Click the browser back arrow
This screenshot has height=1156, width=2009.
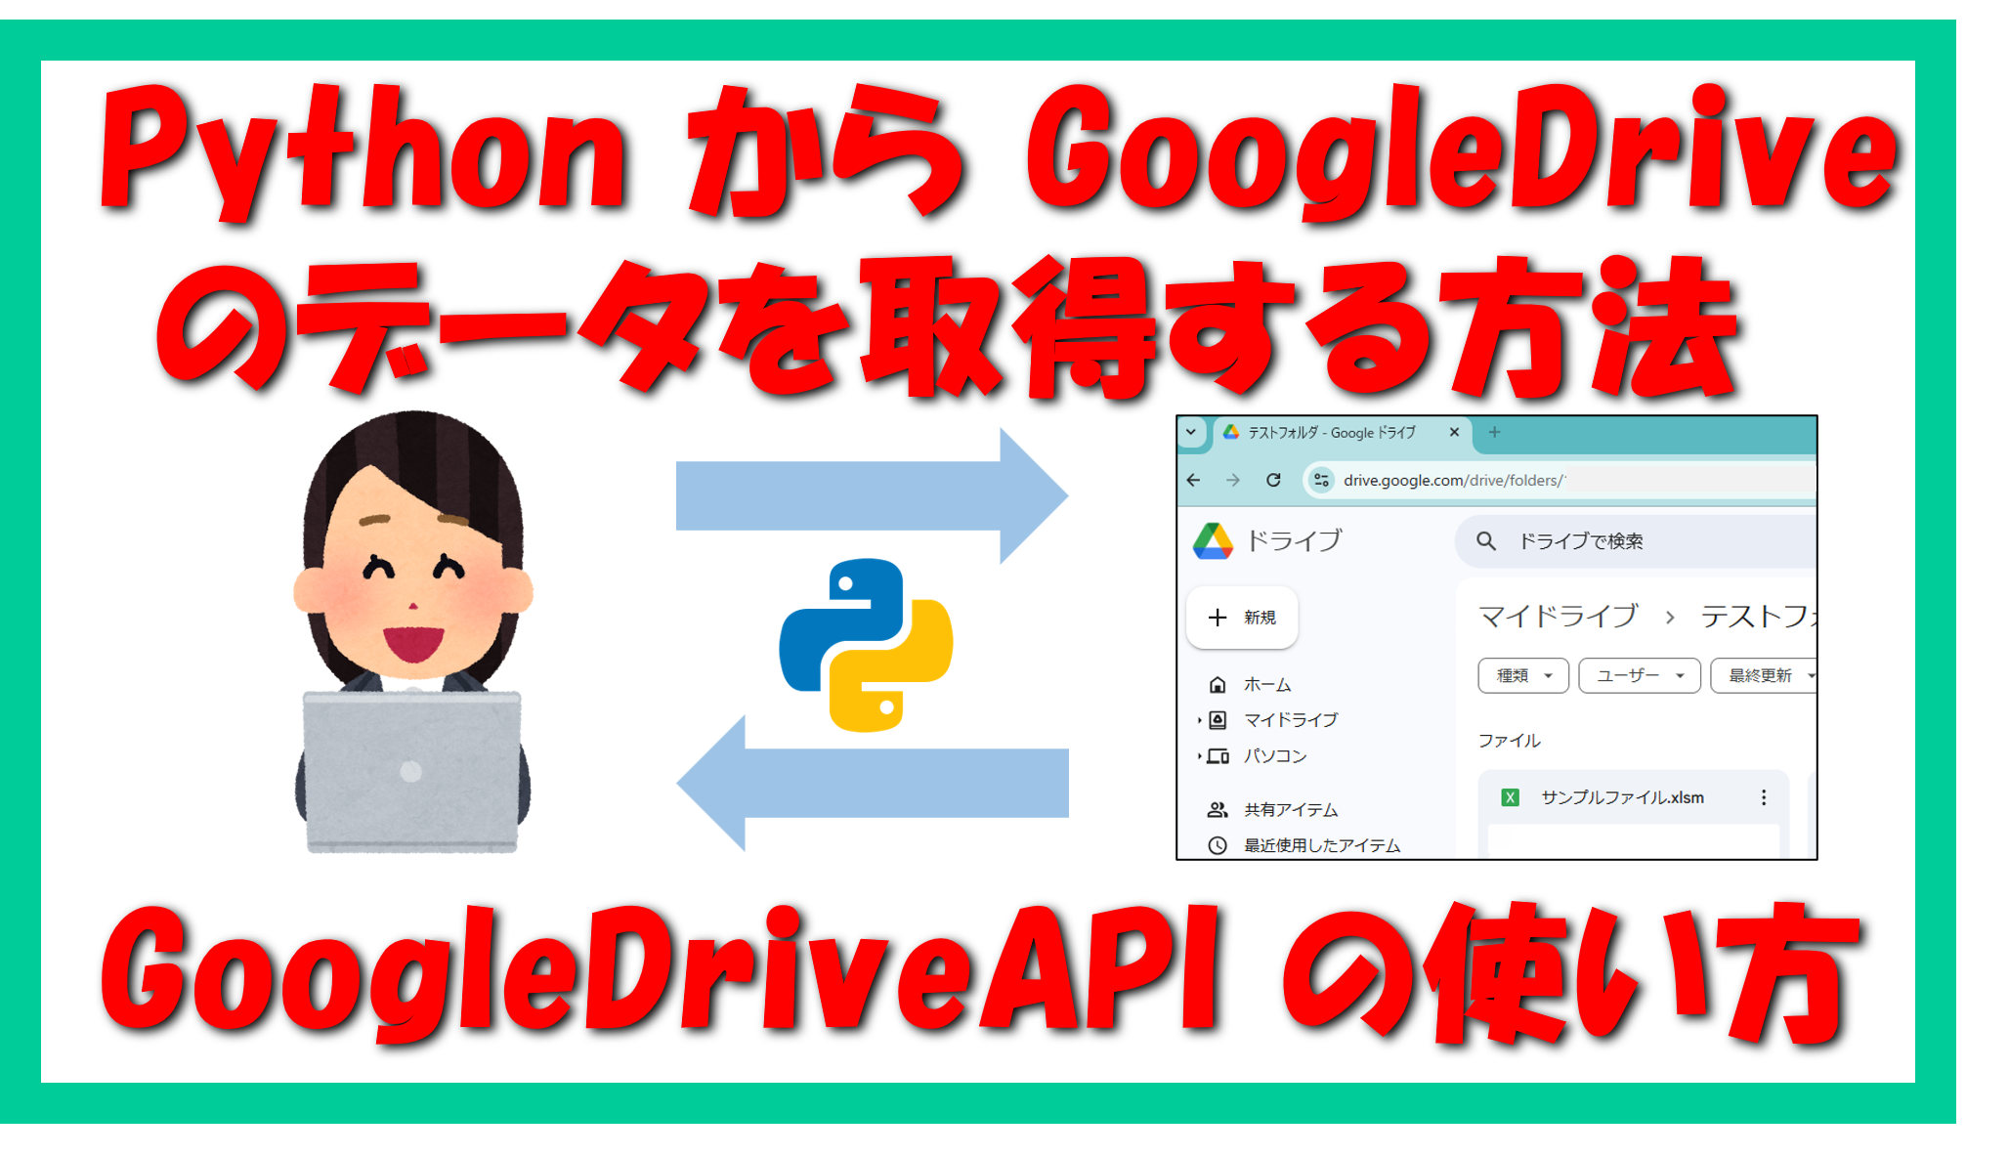(1194, 480)
